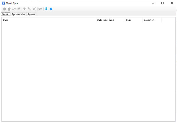177x123 pixels.
Task: Click the refresh arrows toolbar icon
Action: click(14, 9)
